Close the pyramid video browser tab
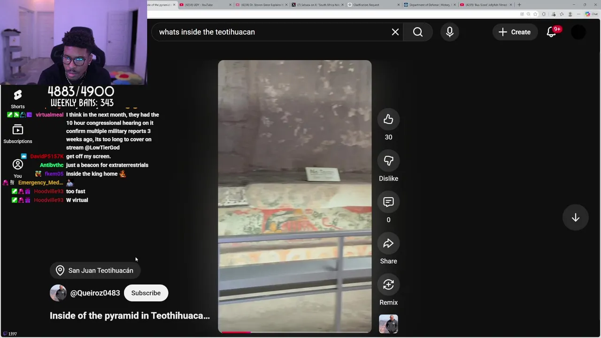Screen dimensions: 601x338 [174, 5]
